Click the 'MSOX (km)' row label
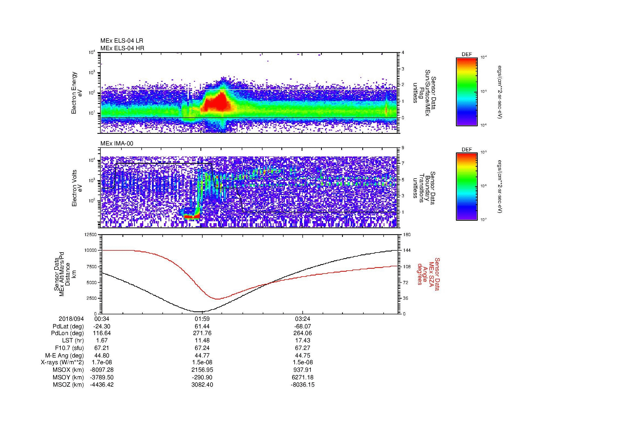This screenshot has height=446, width=631. pos(68,370)
